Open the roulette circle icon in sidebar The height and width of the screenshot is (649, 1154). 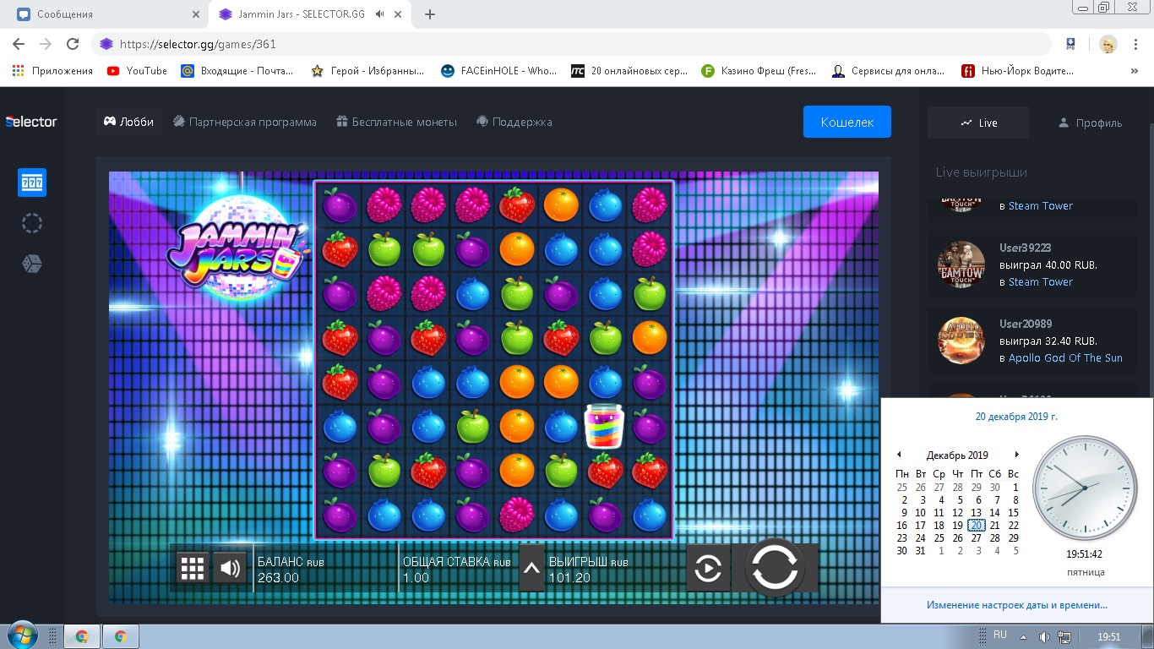point(32,223)
